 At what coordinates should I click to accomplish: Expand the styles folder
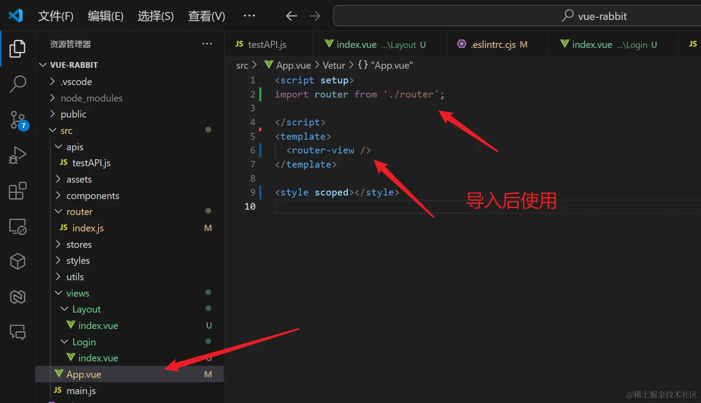click(x=129, y=260)
